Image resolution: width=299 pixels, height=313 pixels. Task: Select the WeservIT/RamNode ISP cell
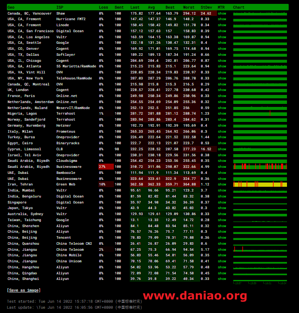click(x=73, y=108)
